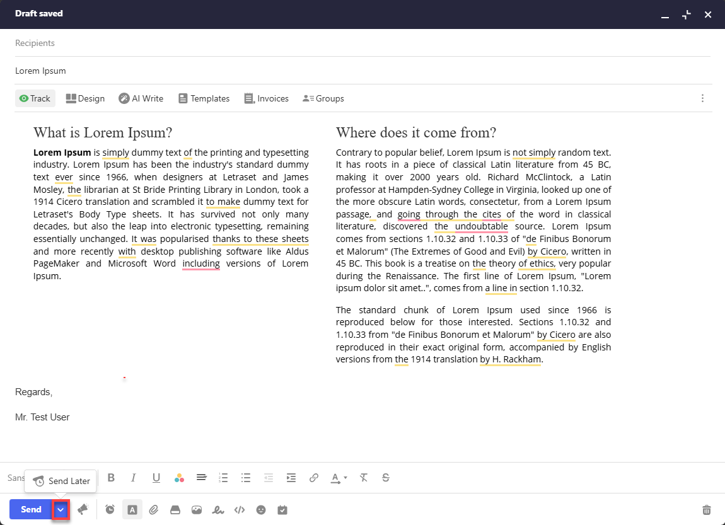Choose Send Later from the popup
Image resolution: width=725 pixels, height=525 pixels.
(61, 481)
